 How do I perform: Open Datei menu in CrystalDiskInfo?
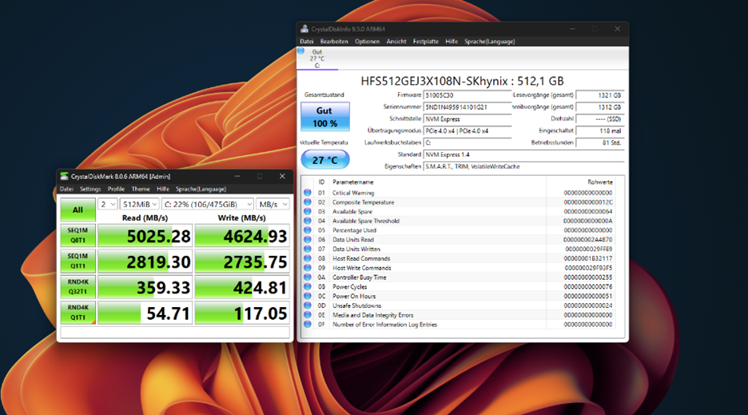click(307, 42)
